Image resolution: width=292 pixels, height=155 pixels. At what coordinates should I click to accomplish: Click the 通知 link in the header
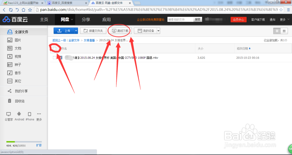click(x=272, y=20)
